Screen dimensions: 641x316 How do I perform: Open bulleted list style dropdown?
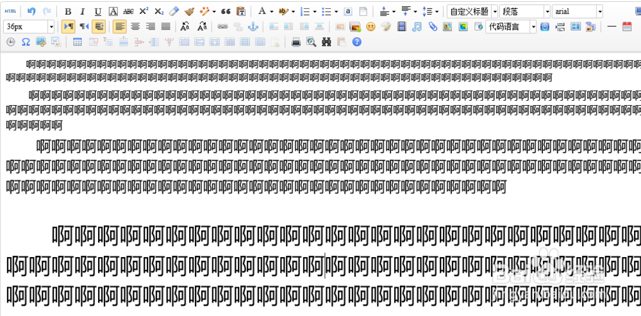[x=336, y=12]
